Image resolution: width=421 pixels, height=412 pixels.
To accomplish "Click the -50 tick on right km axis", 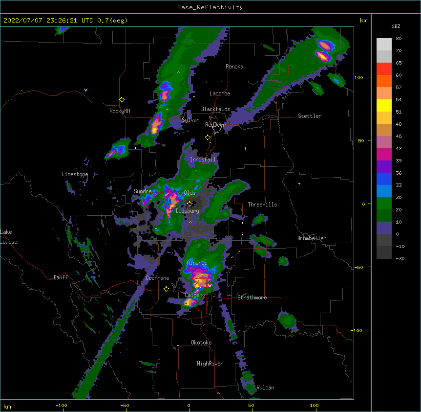I will pyautogui.click(x=358, y=267).
